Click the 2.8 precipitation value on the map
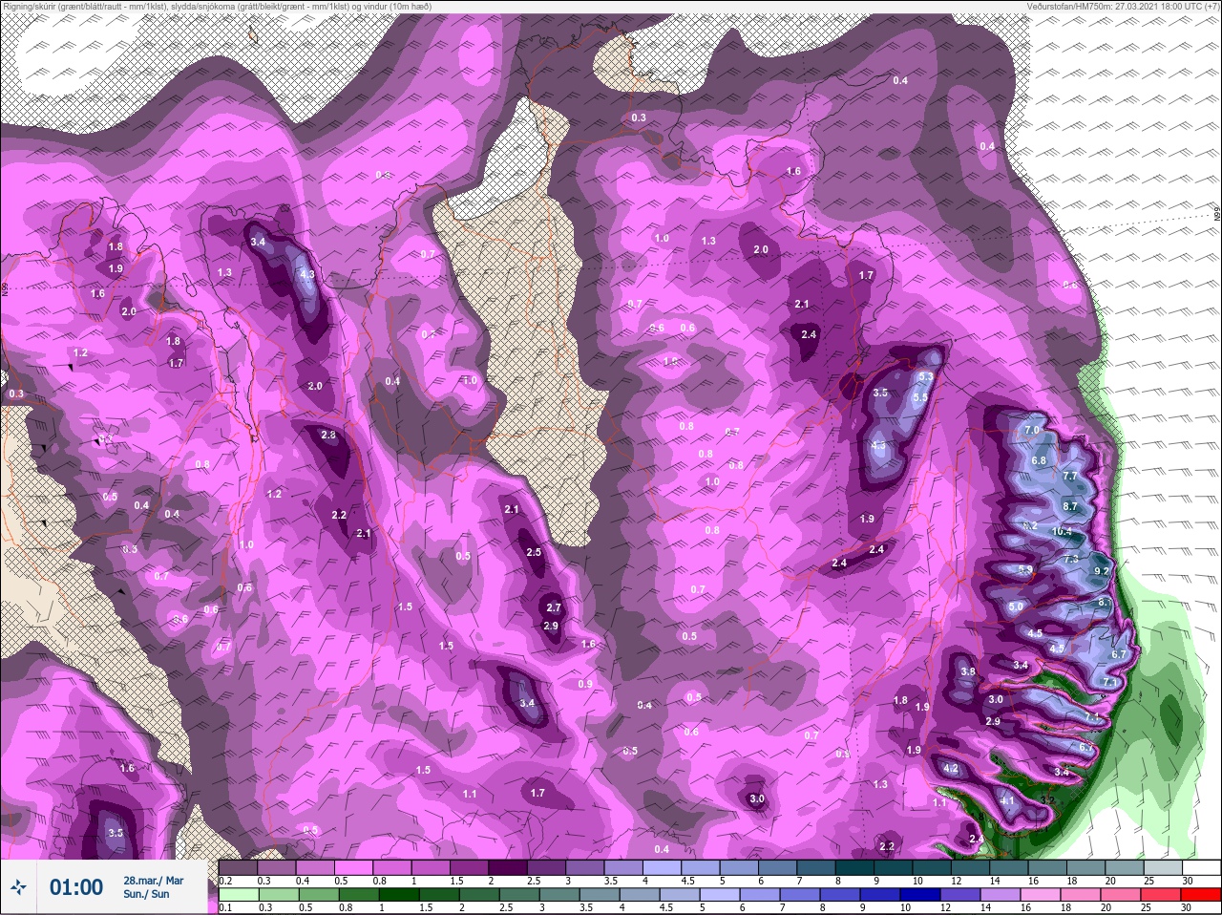 (x=328, y=435)
